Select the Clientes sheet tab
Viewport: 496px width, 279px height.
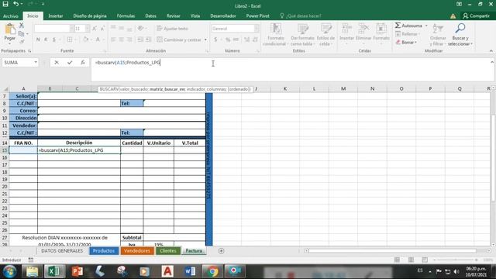click(x=168, y=251)
